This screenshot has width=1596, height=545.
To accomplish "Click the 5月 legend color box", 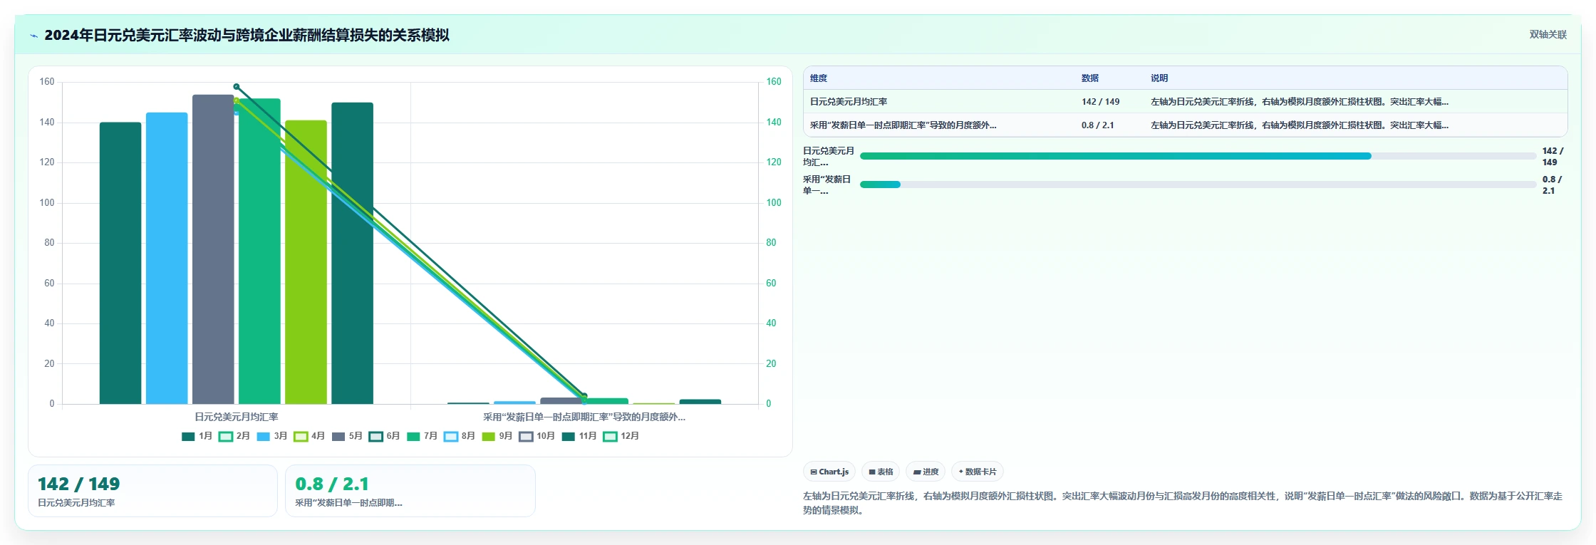I will pyautogui.click(x=338, y=437).
